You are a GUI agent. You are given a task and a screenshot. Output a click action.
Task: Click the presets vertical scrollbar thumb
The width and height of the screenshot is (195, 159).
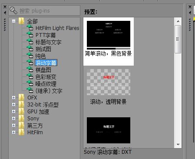[178, 39]
